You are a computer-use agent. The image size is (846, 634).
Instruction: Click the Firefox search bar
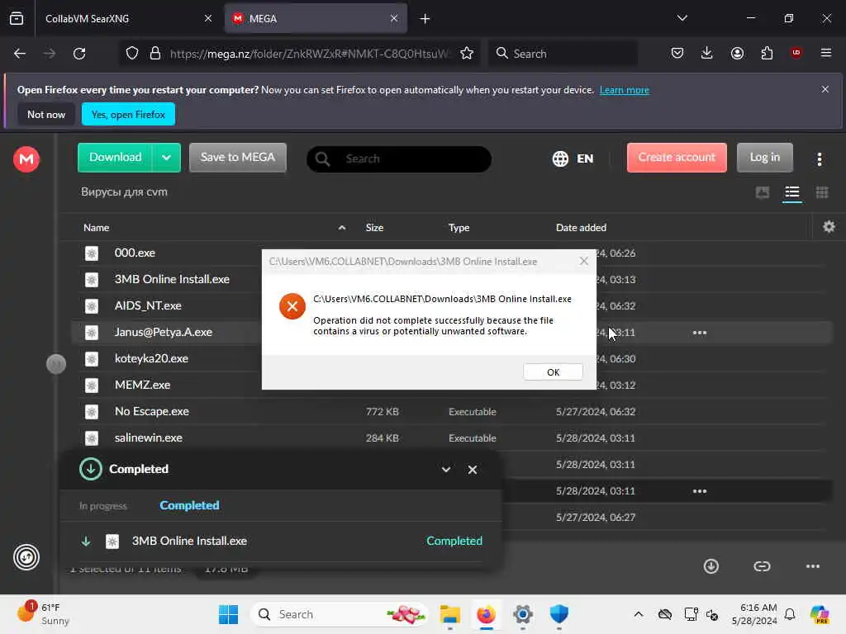coord(563,54)
